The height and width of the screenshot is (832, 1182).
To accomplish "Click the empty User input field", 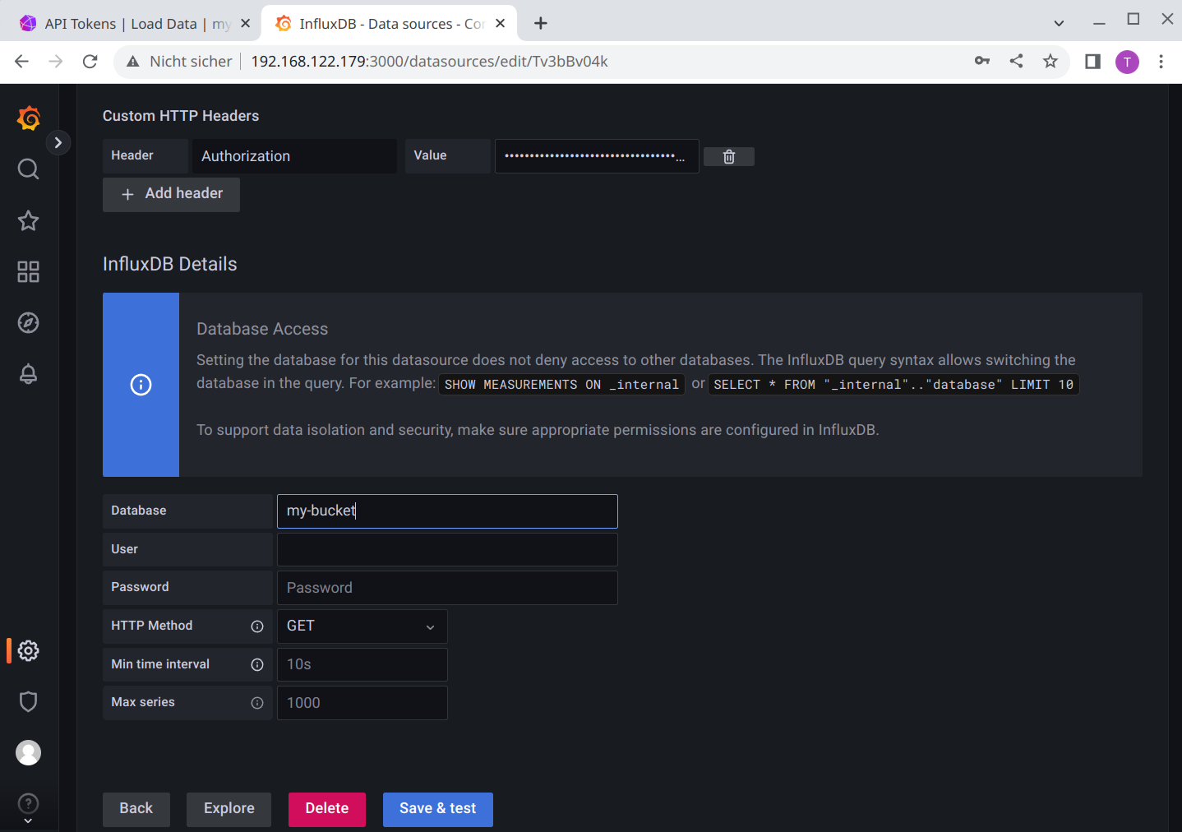I will point(447,549).
